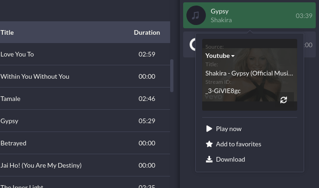319x188 pixels.
Task: Click the star icon beside Add to favorites
Action: coord(209,144)
